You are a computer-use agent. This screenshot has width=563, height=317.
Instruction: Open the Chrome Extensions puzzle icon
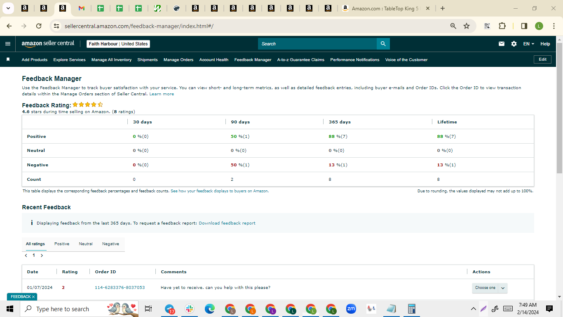click(502, 26)
